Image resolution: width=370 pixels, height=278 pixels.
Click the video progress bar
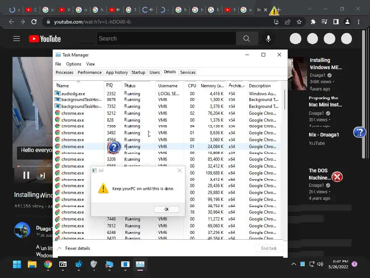pos(35,166)
